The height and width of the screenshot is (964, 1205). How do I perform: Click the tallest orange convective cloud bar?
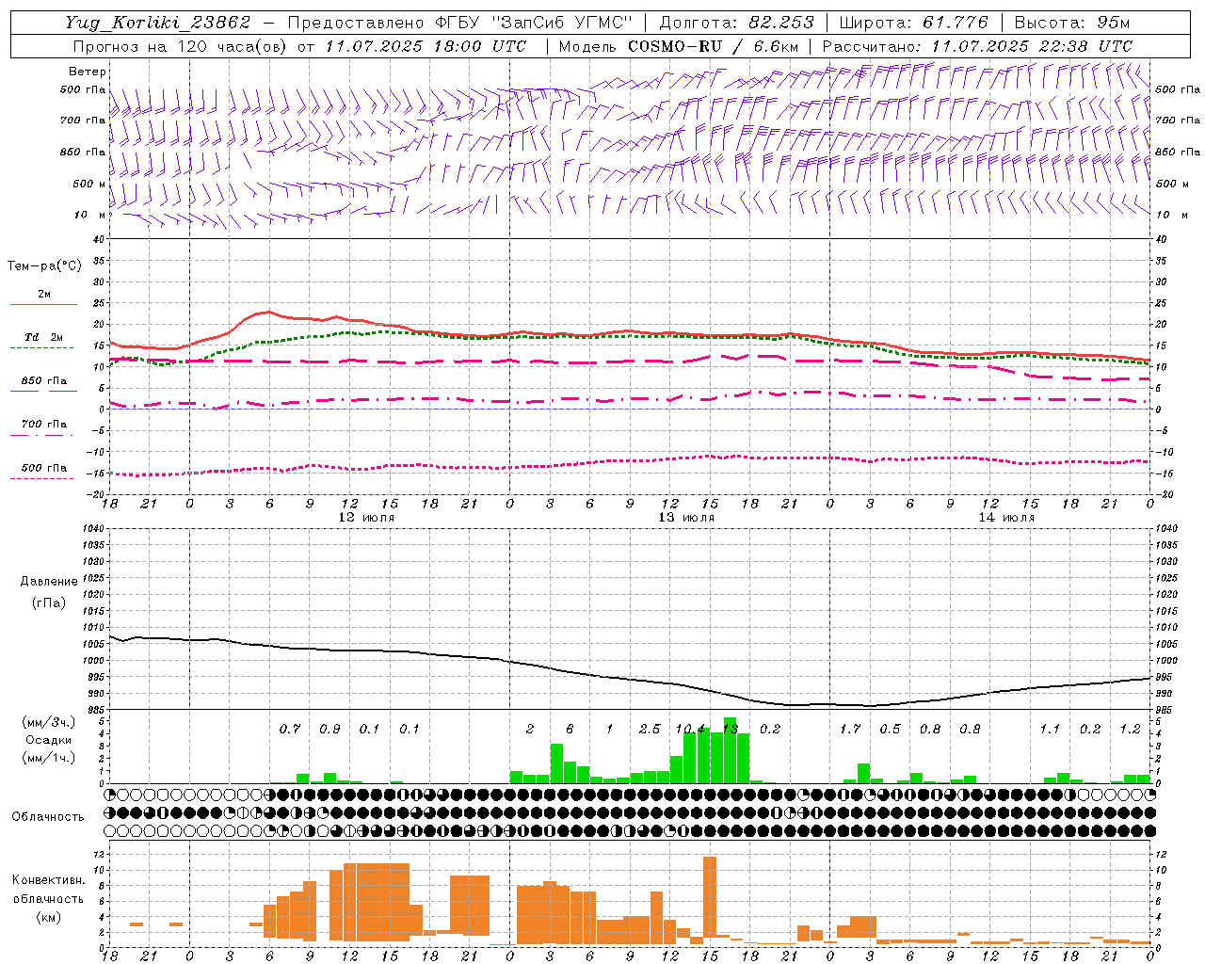[x=710, y=896]
